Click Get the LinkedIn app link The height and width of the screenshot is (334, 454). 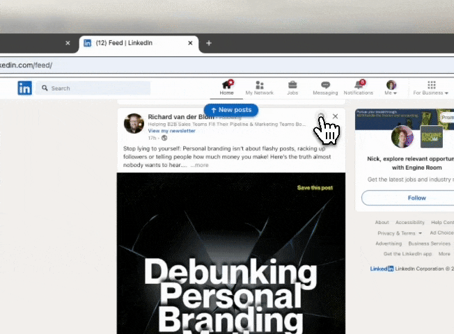407,254
